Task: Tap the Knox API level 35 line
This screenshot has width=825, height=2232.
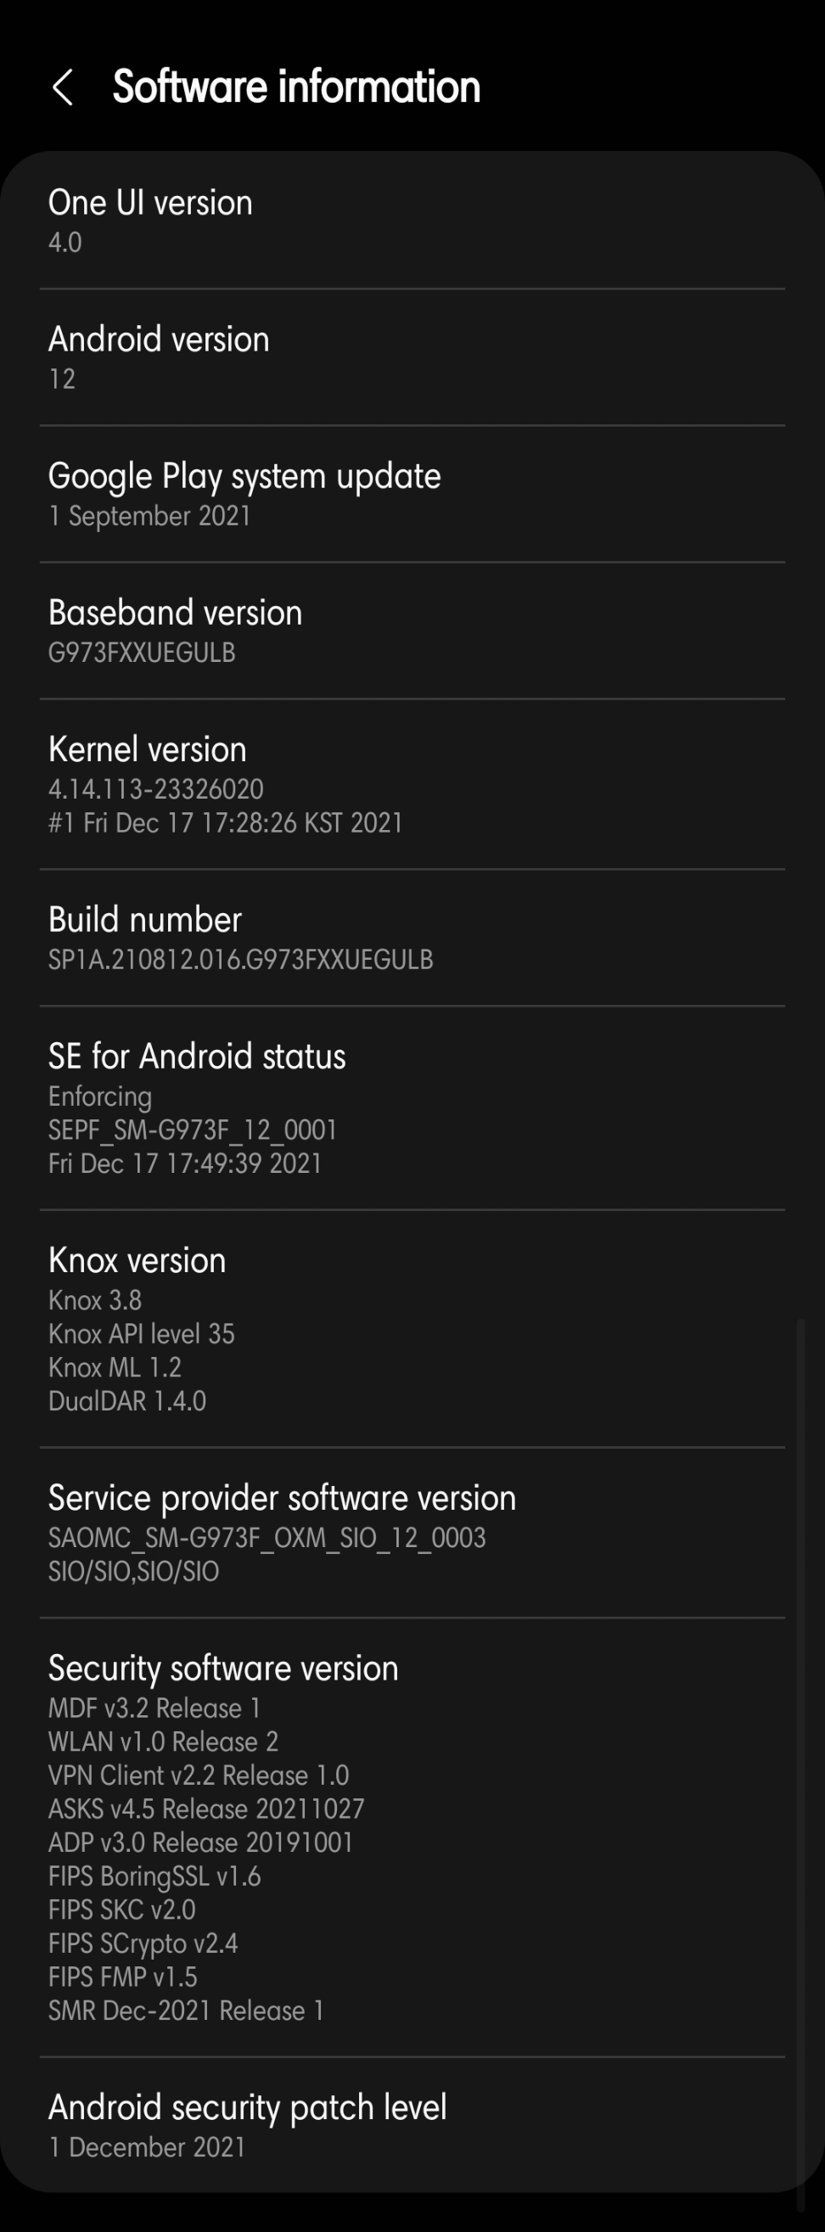Action: pos(141,1334)
